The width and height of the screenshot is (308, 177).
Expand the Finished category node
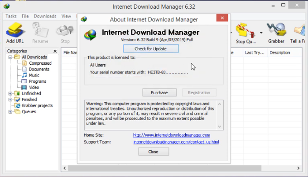pos(10,100)
